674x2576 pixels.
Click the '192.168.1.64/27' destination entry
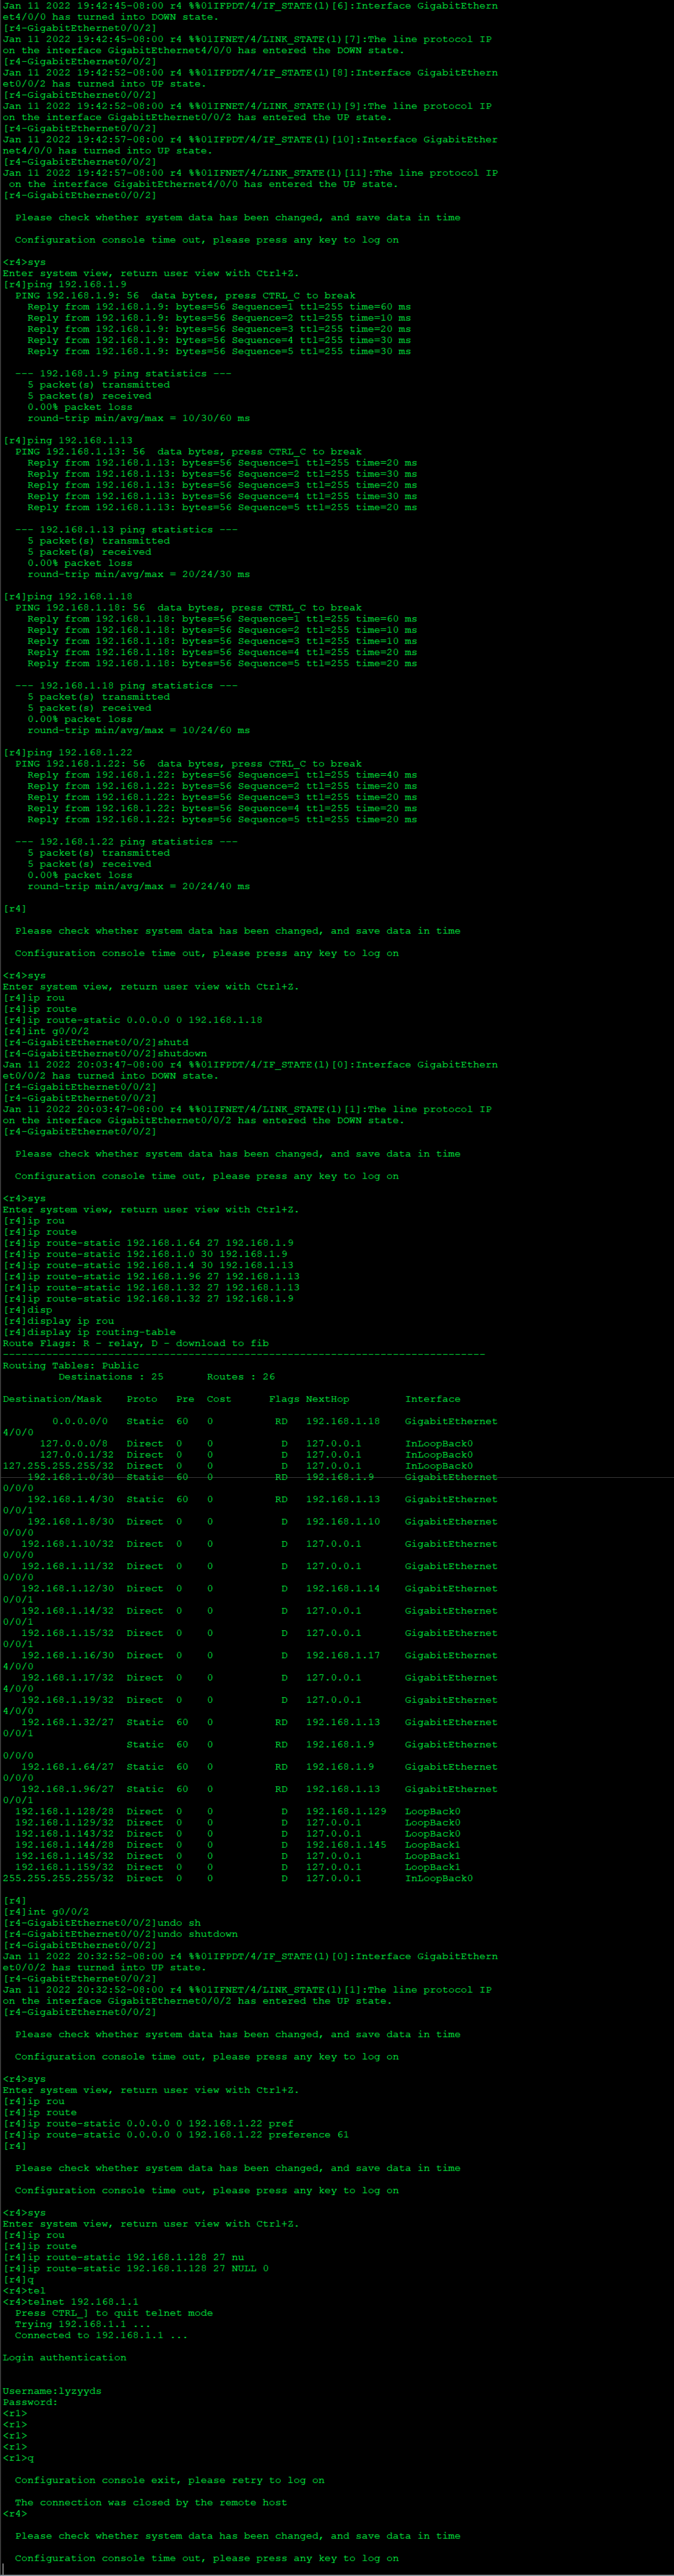(x=68, y=1767)
